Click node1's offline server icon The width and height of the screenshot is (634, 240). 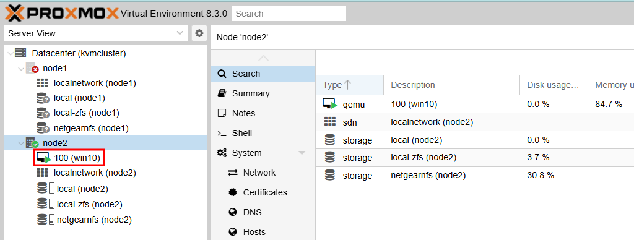point(32,68)
